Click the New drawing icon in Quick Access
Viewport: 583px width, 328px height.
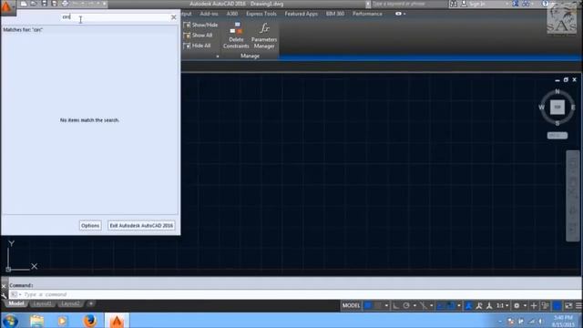point(24,4)
